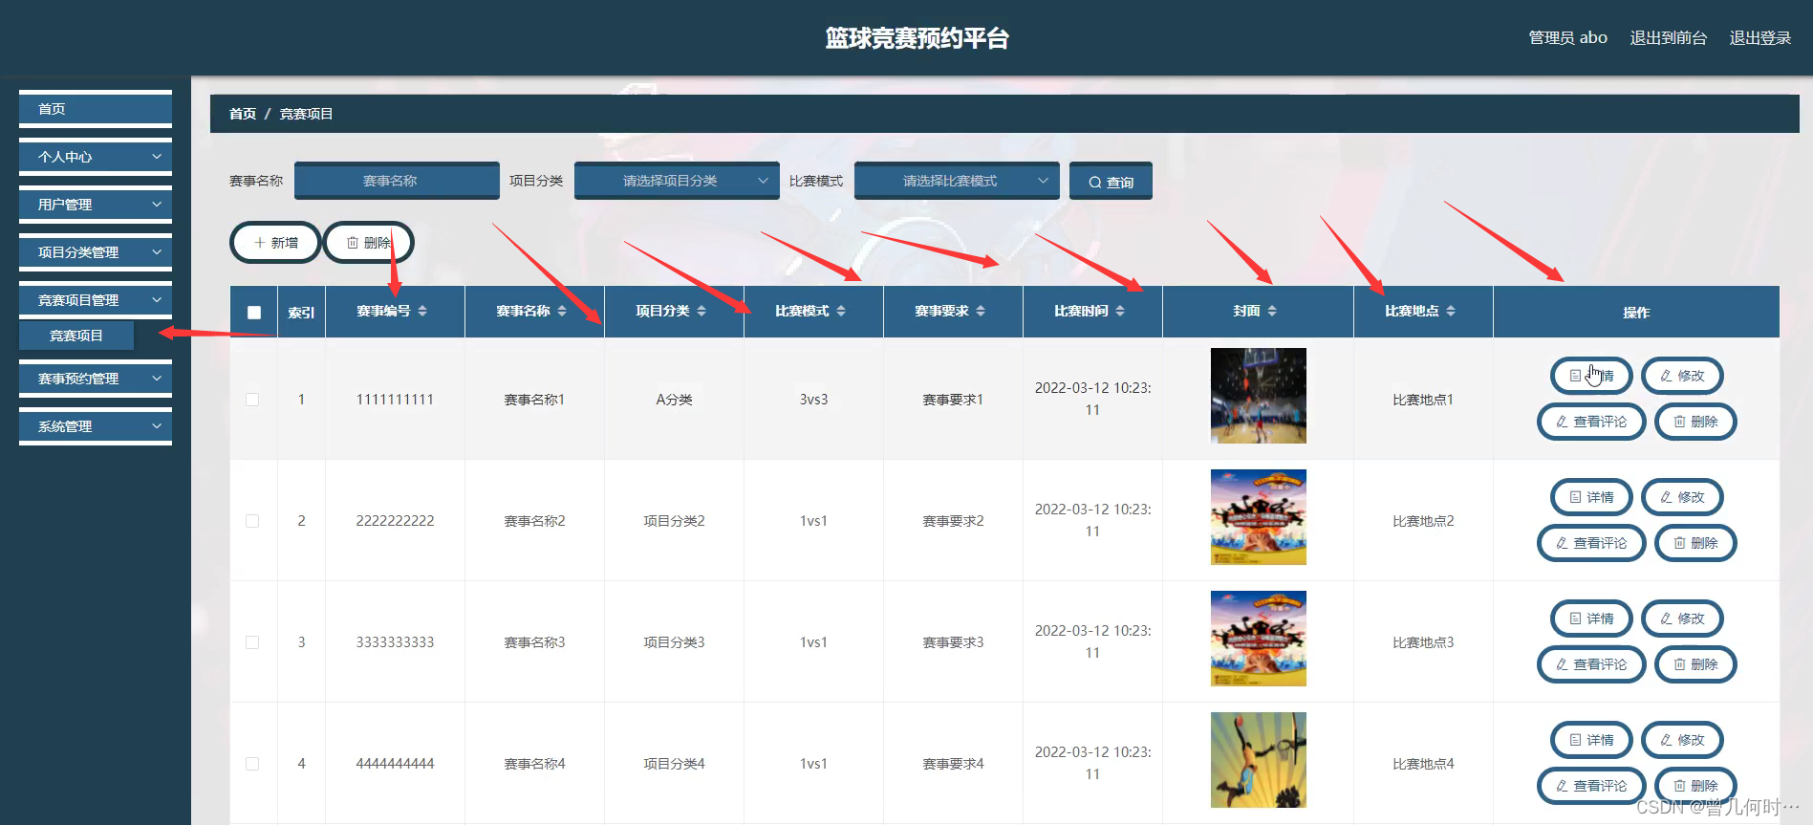This screenshot has width=1813, height=825.
Task: Click the 比赛地点2 cell
Action: 1423,521
